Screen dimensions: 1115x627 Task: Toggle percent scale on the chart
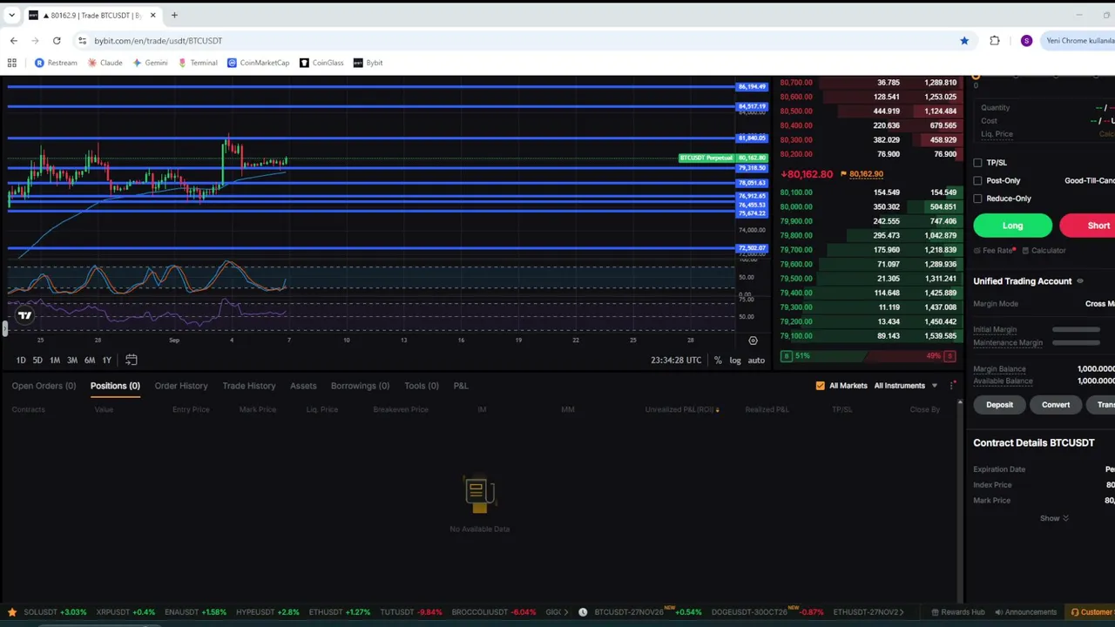(718, 361)
